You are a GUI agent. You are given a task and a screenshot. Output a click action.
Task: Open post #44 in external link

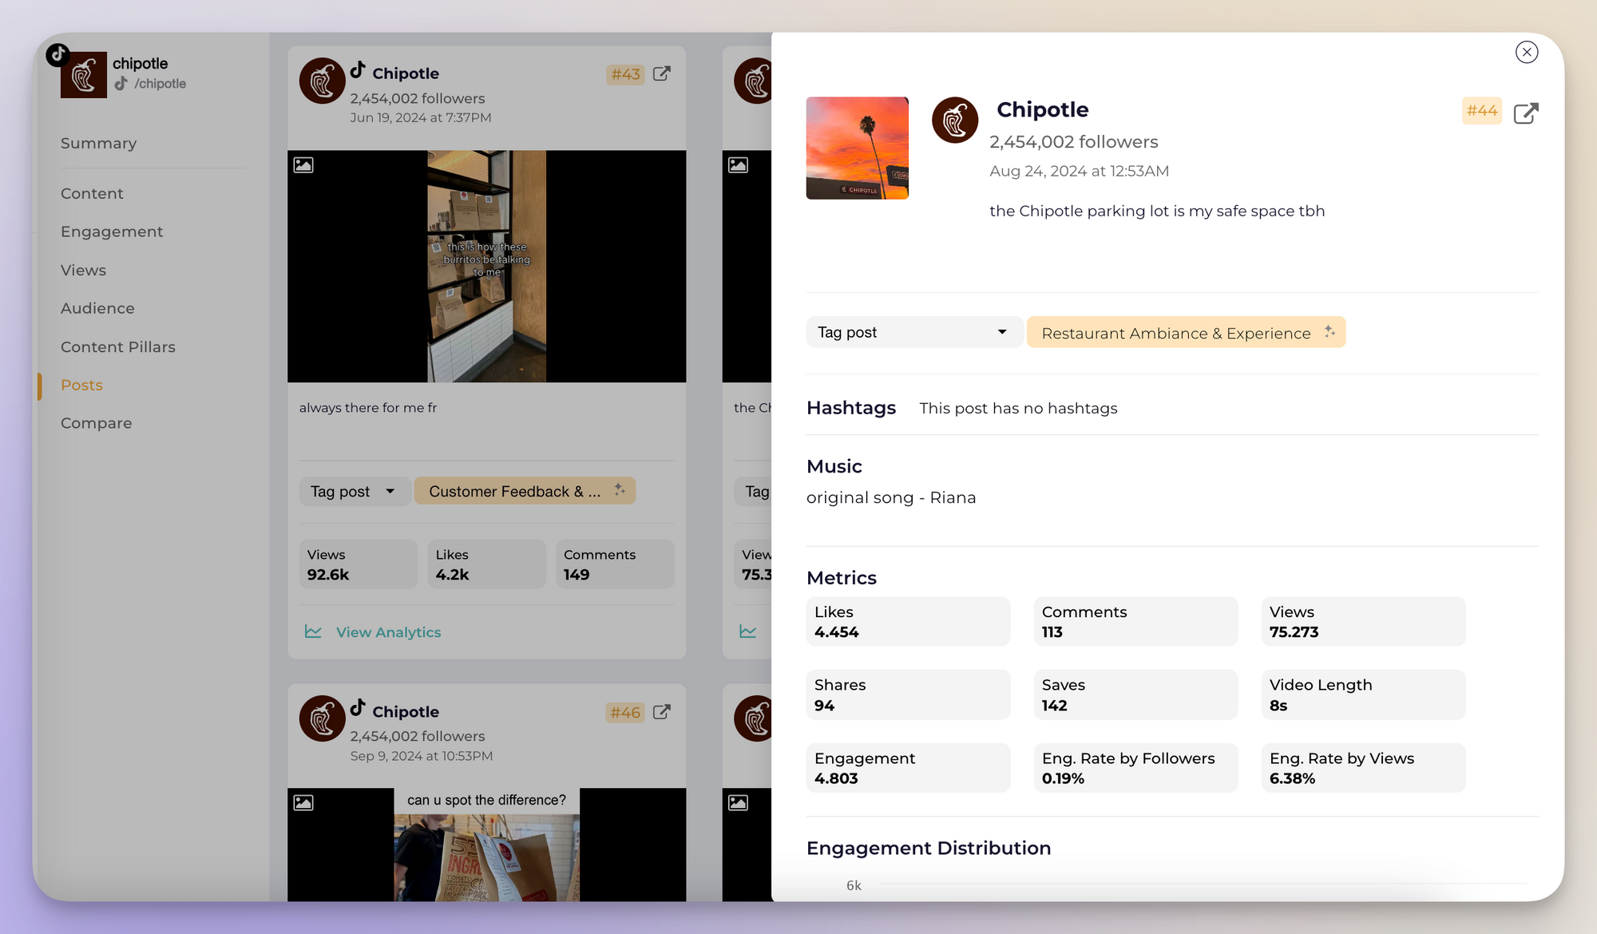click(x=1525, y=113)
